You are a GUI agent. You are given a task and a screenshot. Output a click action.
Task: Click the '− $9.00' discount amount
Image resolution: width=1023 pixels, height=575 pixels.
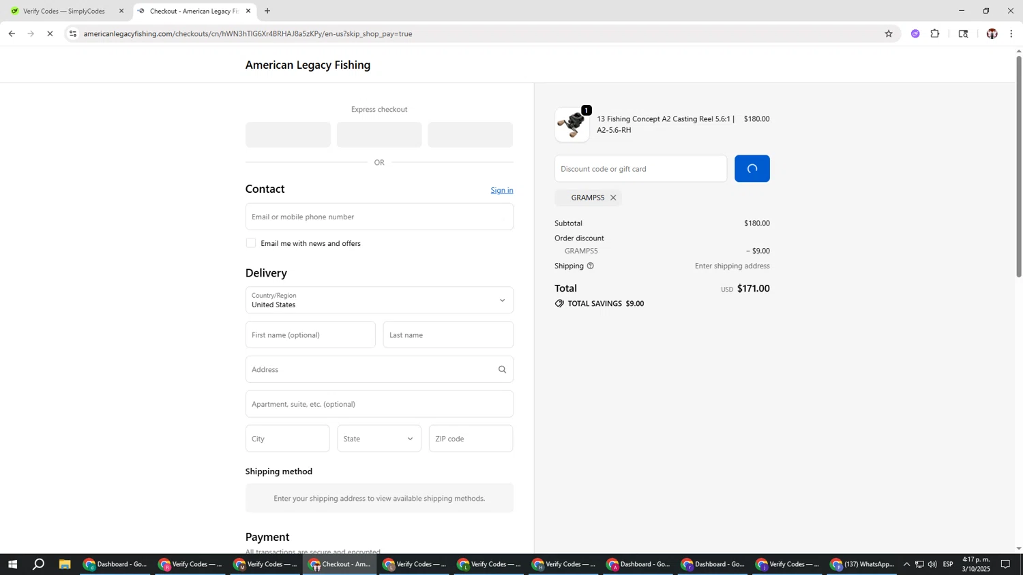(x=758, y=251)
